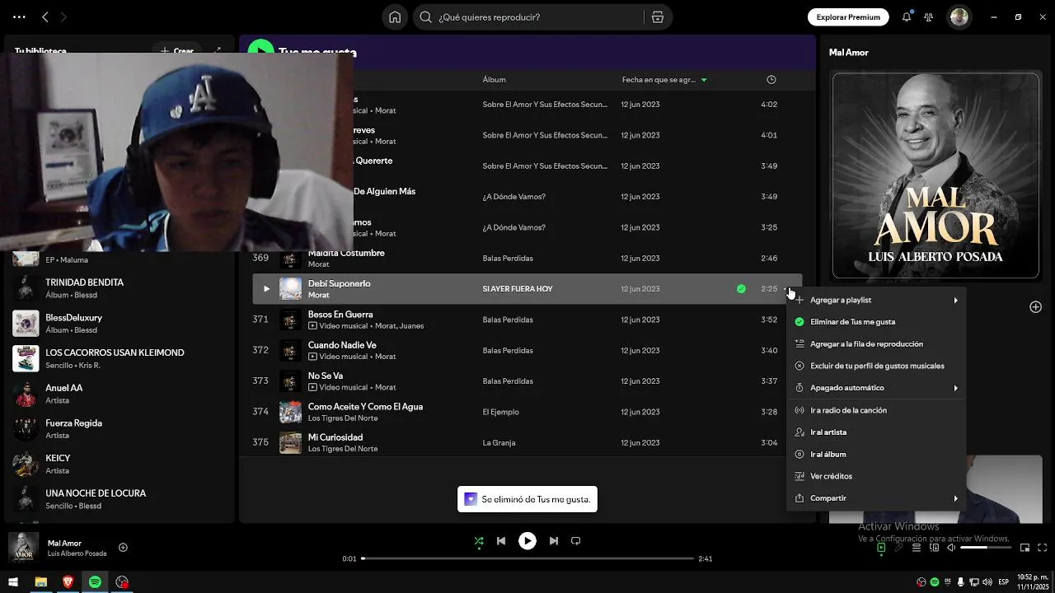Open Anuel AA artist in library
Viewport: 1055px width, 593px height.
[120, 394]
